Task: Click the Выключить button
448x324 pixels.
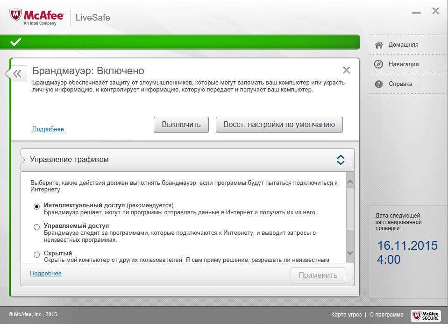Action: pos(181,125)
